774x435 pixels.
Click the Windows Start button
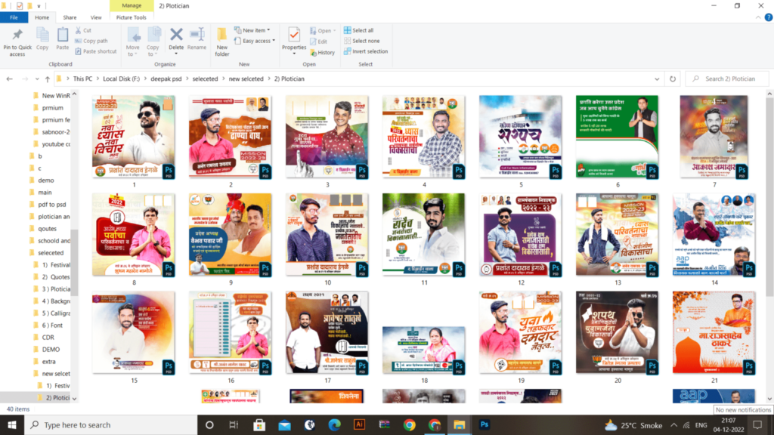[12, 424]
